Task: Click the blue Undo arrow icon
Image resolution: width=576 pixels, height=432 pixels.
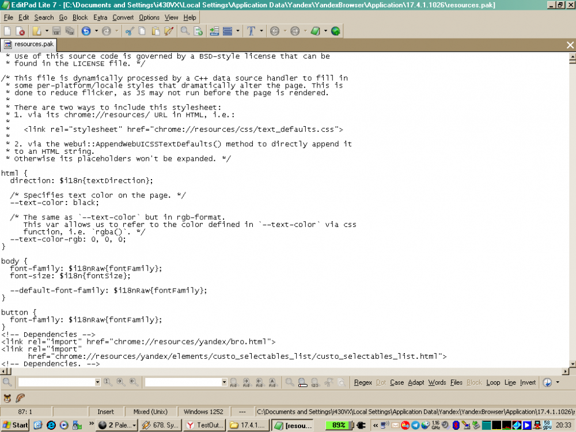Action: 86,31
